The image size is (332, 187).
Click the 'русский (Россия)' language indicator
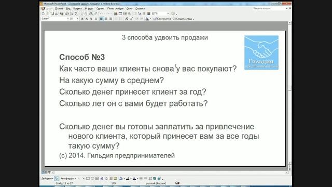156,183
